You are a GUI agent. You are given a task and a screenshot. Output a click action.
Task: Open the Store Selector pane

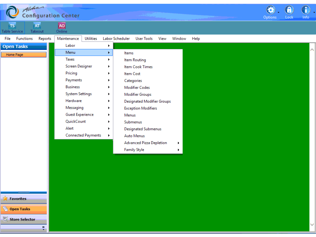24,219
